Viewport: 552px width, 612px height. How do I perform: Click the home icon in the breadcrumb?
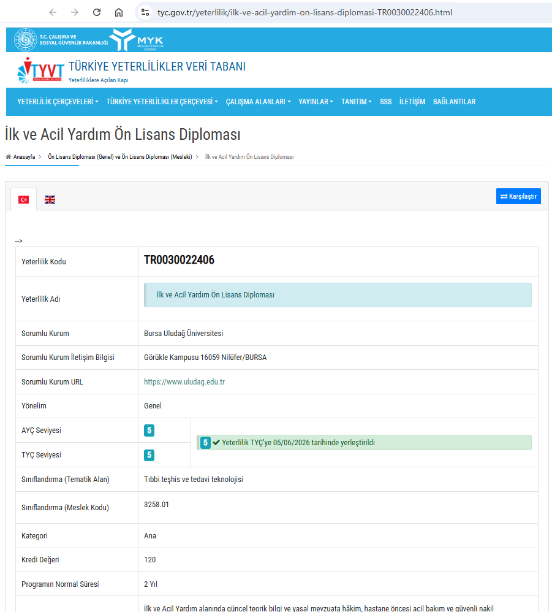8,157
